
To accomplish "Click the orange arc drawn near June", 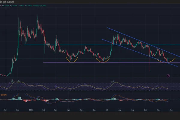I will 103,60.
